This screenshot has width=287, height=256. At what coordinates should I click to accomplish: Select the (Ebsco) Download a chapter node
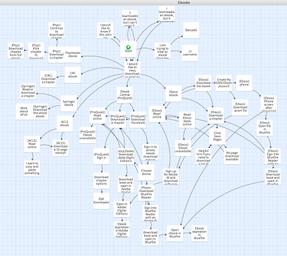tap(216, 115)
